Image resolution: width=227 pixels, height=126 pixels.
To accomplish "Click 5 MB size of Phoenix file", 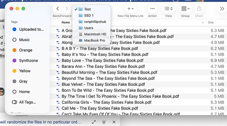I will (219, 96).
